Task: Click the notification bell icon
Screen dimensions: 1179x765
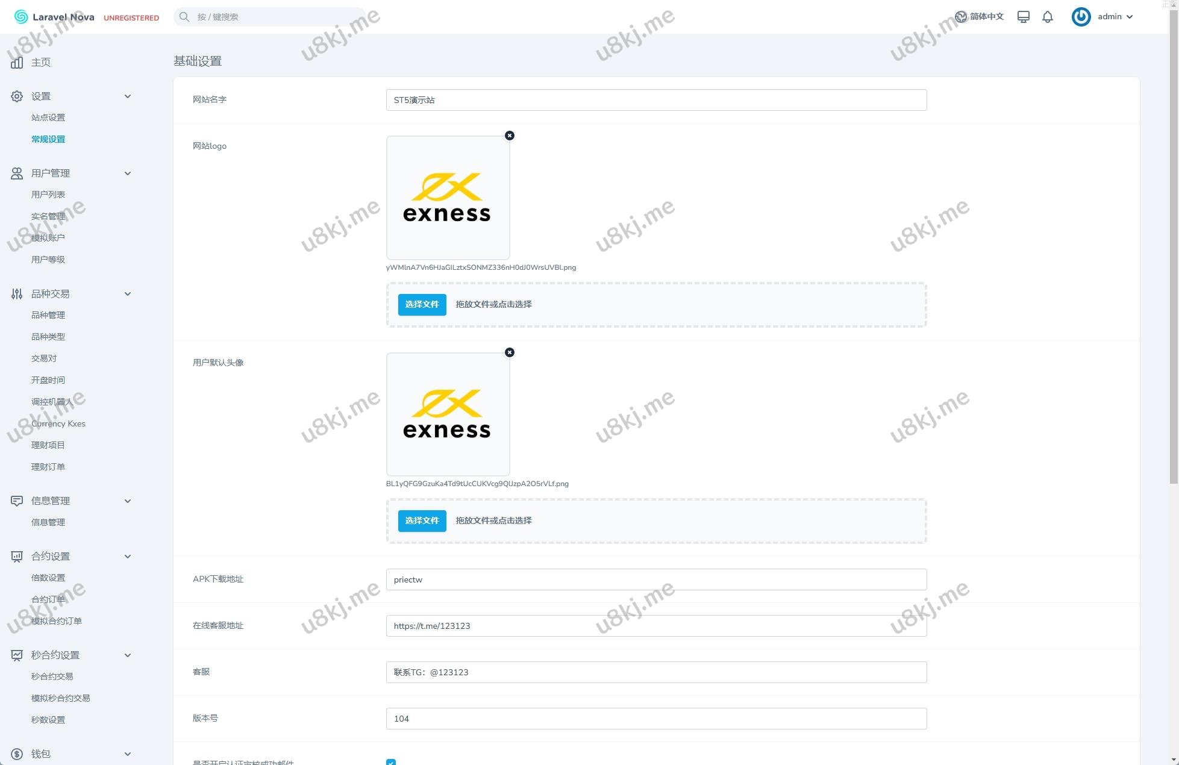Action: (x=1048, y=17)
